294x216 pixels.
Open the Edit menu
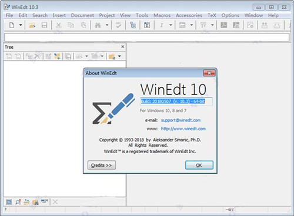pyautogui.click(x=23, y=15)
